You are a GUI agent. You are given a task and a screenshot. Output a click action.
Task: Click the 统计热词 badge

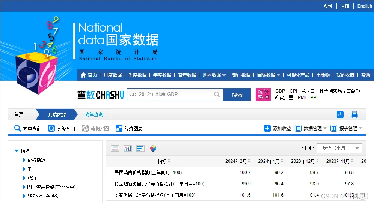[x=263, y=95]
